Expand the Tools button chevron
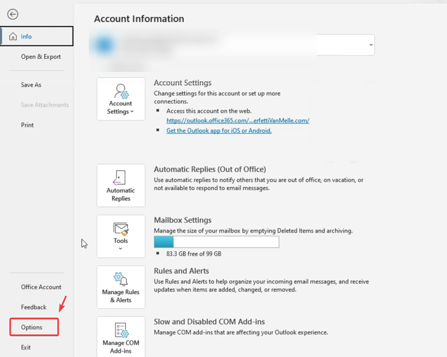Viewport: 447px width, 357px height. pyautogui.click(x=121, y=249)
